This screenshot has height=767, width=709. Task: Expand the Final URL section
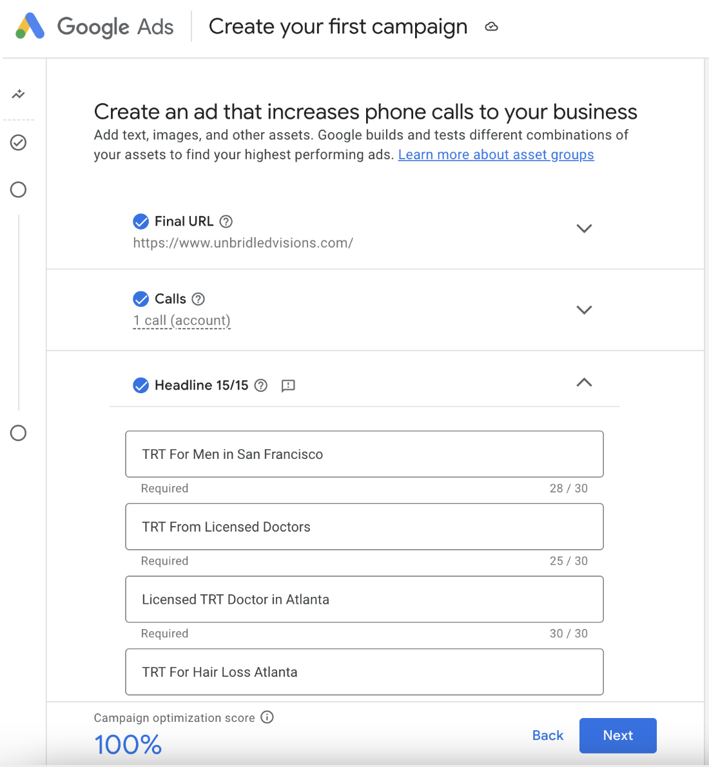point(584,229)
